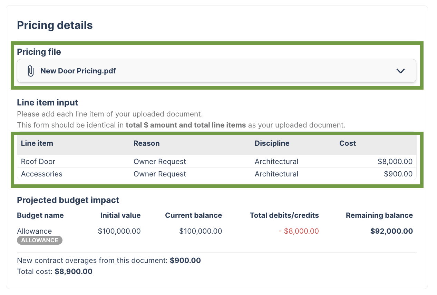Click the Total cost $8,900.00 value
The height and width of the screenshot is (295, 437).
click(x=74, y=272)
